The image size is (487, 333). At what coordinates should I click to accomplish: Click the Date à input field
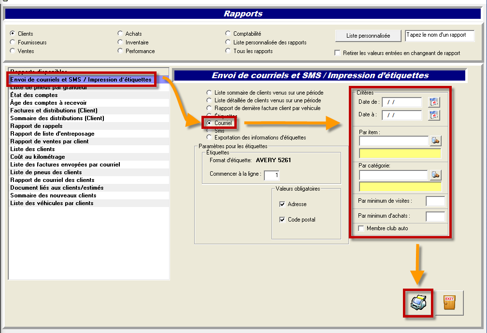[402, 115]
